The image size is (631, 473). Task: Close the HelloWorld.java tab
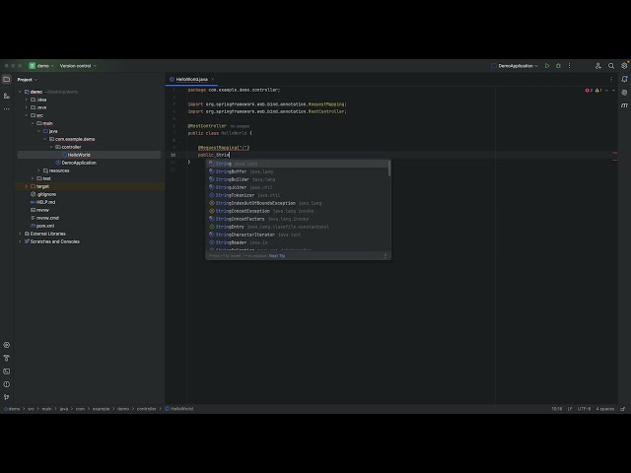coord(213,79)
